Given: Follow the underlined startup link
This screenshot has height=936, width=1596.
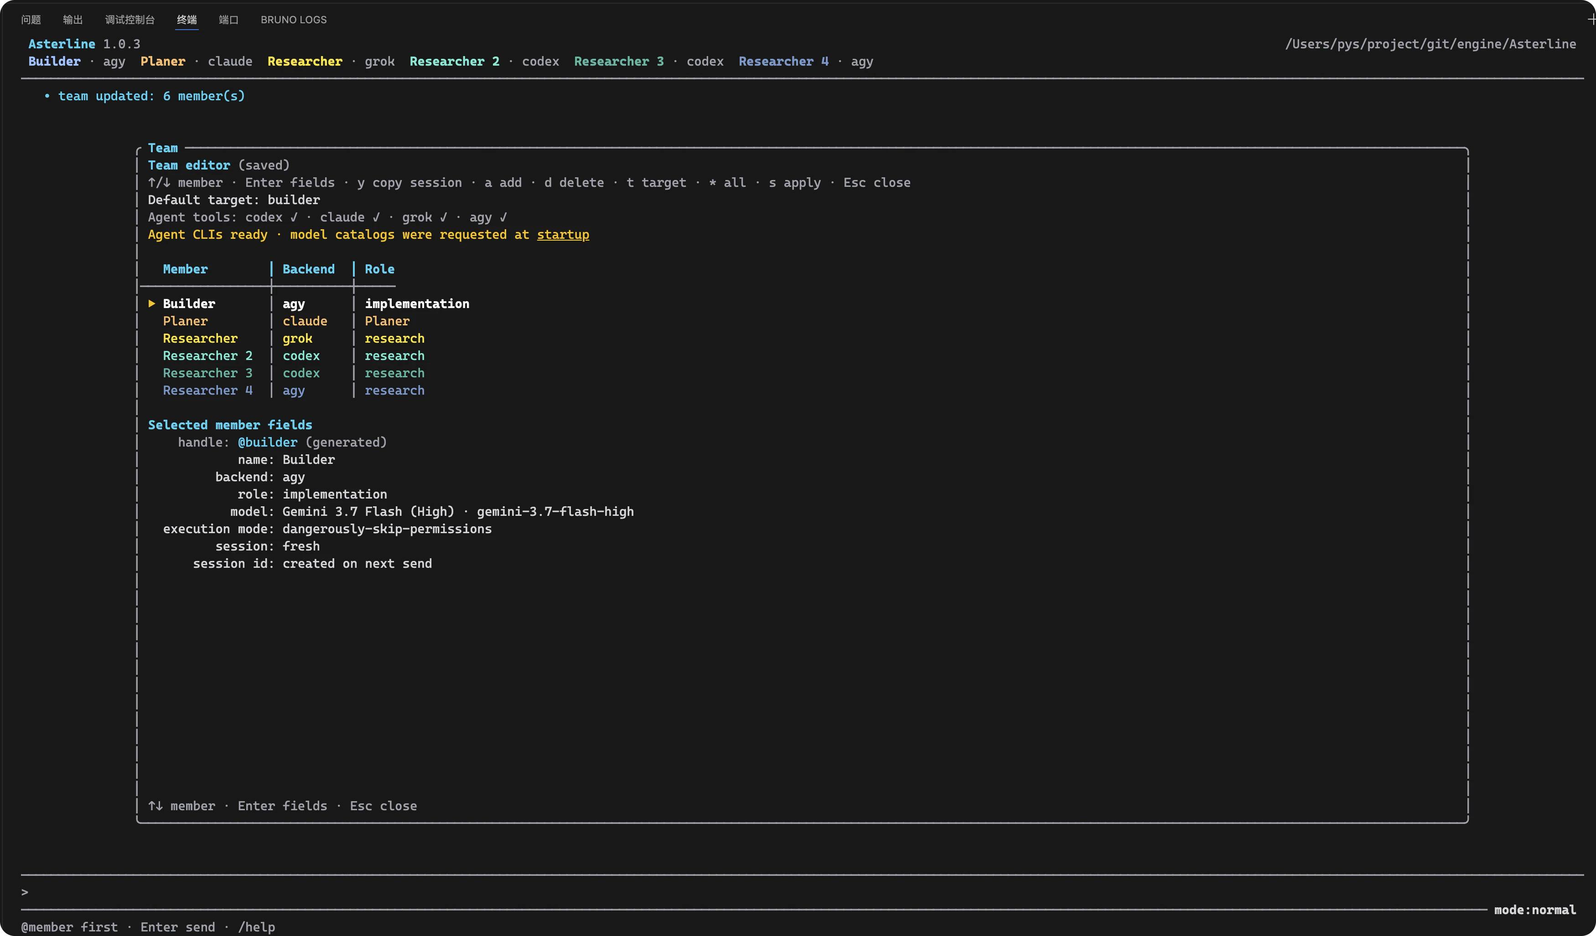Looking at the screenshot, I should click(x=563, y=235).
